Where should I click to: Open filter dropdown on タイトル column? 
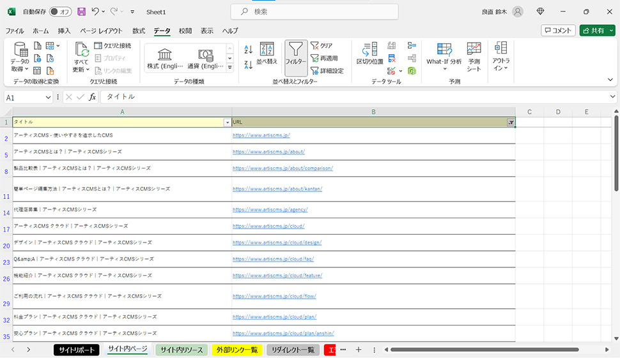(228, 123)
